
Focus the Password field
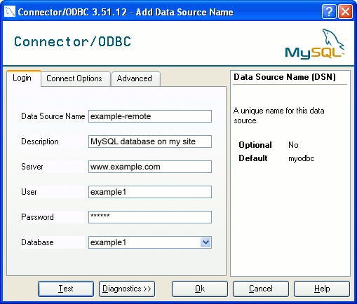150,217
